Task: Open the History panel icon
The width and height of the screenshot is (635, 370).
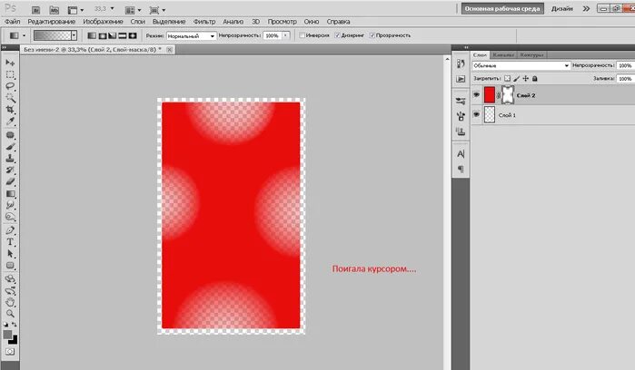Action: (x=461, y=63)
